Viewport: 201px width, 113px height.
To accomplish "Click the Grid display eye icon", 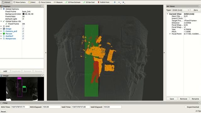I will coord(4,26).
